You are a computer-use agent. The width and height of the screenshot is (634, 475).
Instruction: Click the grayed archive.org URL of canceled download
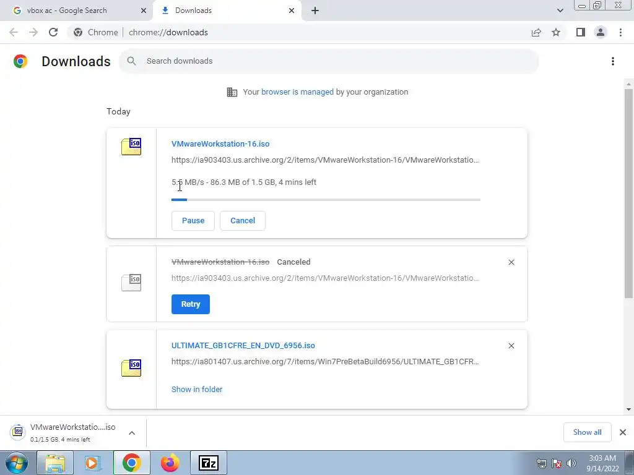coord(325,278)
